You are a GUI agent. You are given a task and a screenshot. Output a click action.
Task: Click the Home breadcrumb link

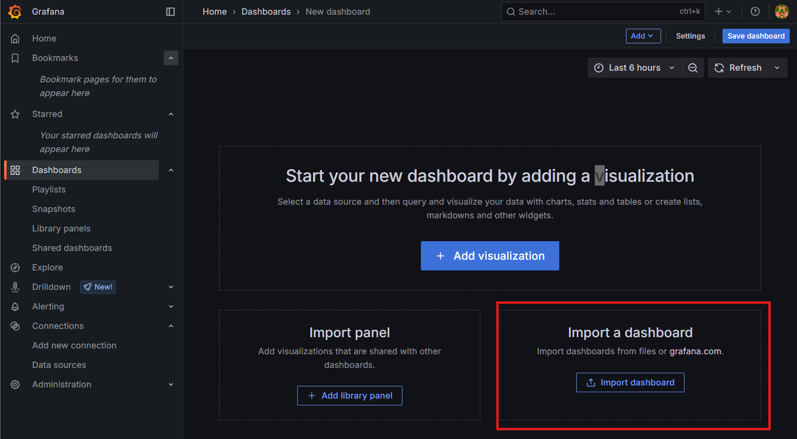click(x=215, y=12)
